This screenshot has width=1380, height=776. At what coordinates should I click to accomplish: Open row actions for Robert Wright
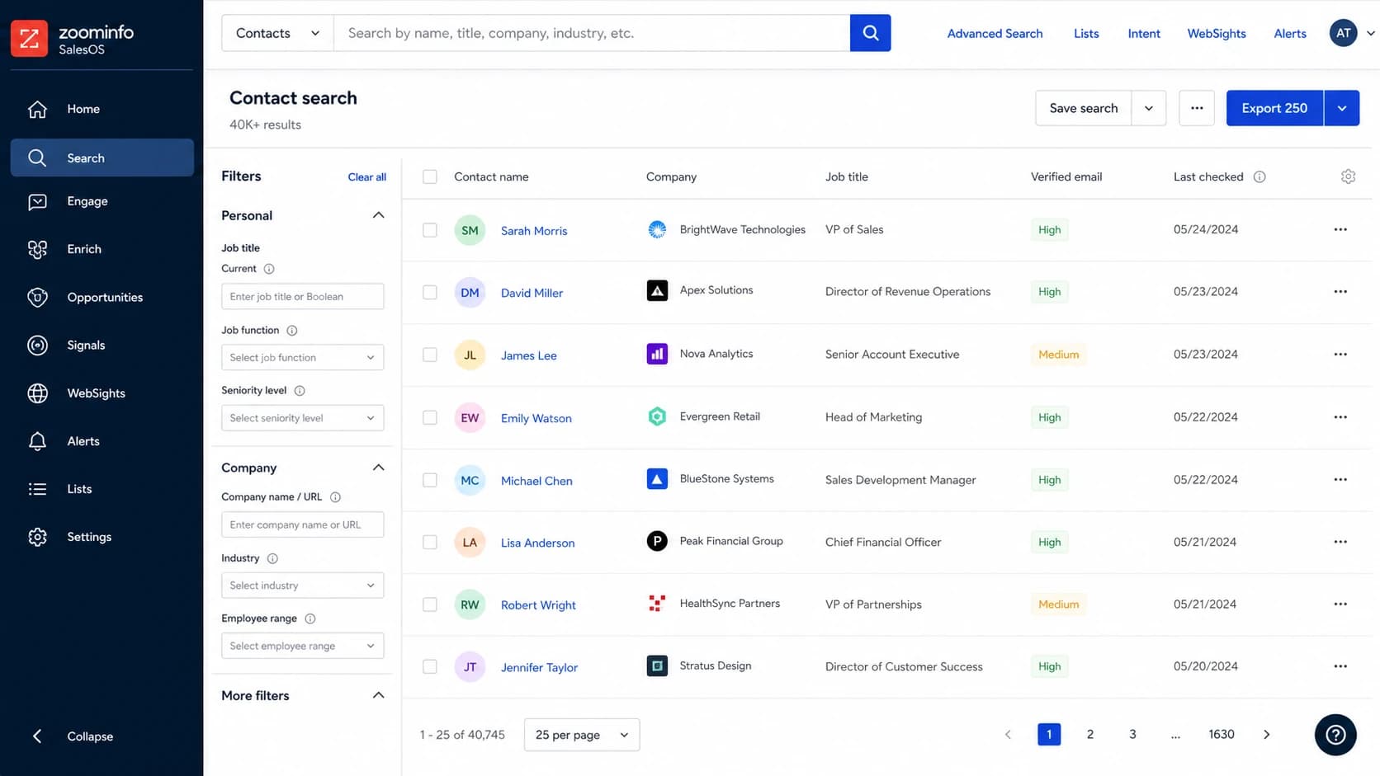(1340, 604)
